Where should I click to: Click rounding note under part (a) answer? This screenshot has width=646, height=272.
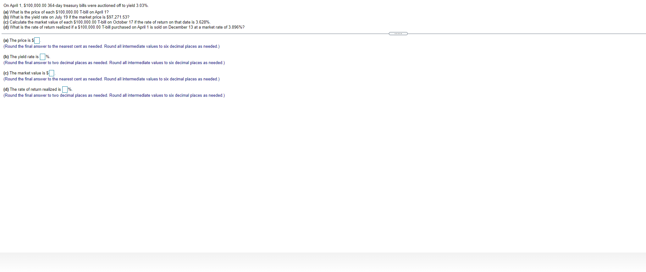tap(112, 46)
